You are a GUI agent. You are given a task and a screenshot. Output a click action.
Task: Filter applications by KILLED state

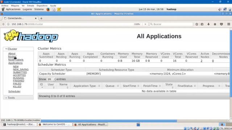17,87
